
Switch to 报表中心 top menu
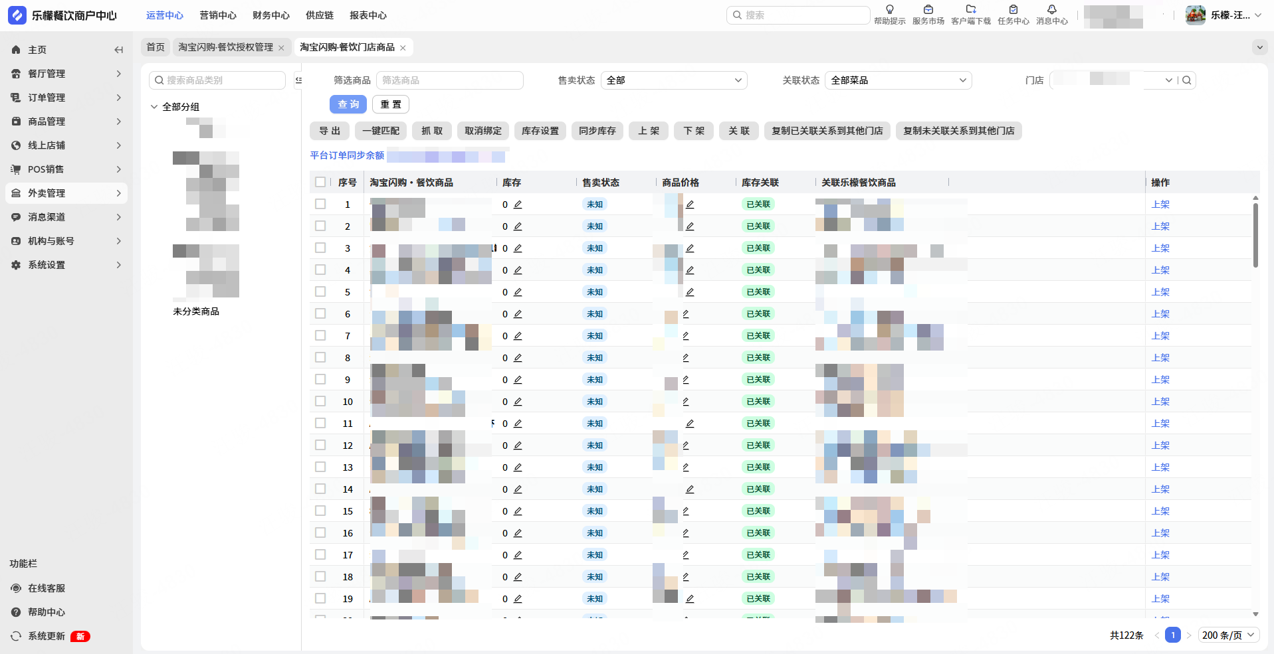(x=368, y=15)
